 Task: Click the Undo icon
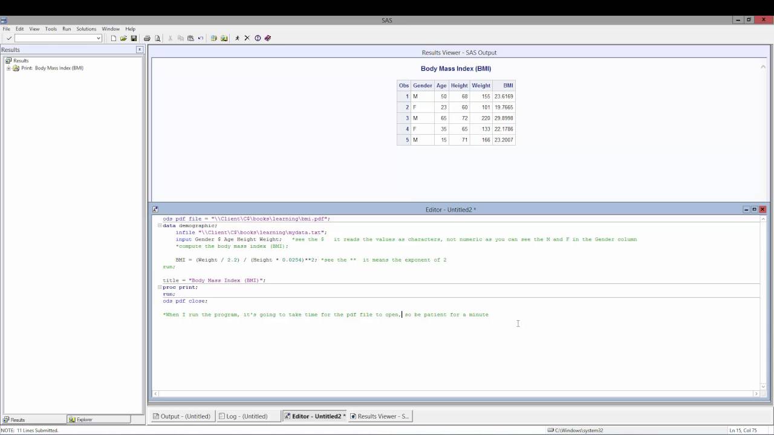(200, 38)
